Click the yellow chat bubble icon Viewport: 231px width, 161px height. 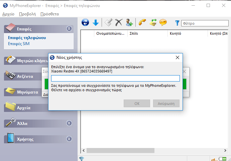coord(163,22)
